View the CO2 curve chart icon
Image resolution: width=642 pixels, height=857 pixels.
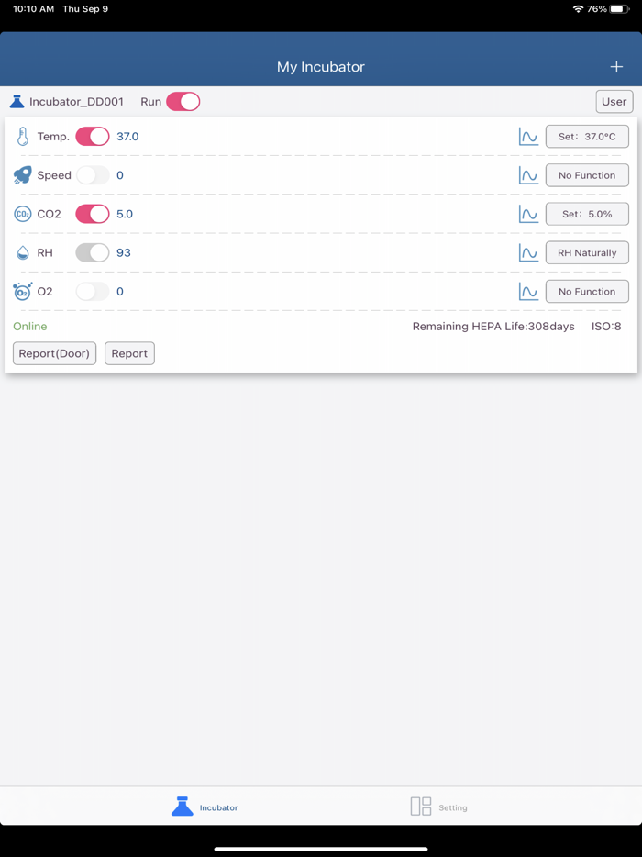528,214
